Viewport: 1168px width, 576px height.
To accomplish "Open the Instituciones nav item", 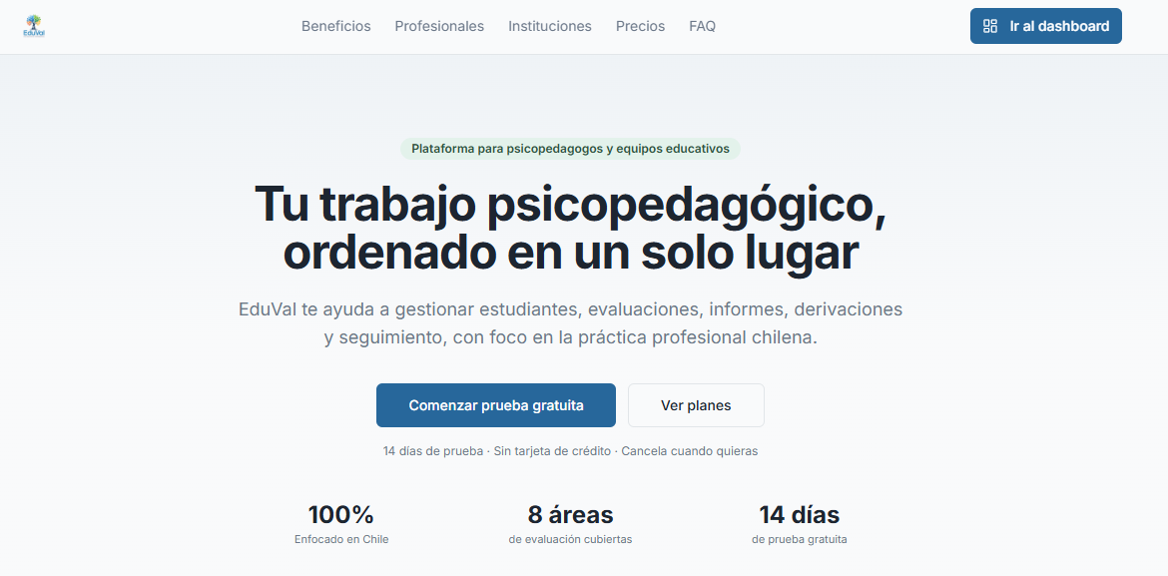I will tap(550, 26).
